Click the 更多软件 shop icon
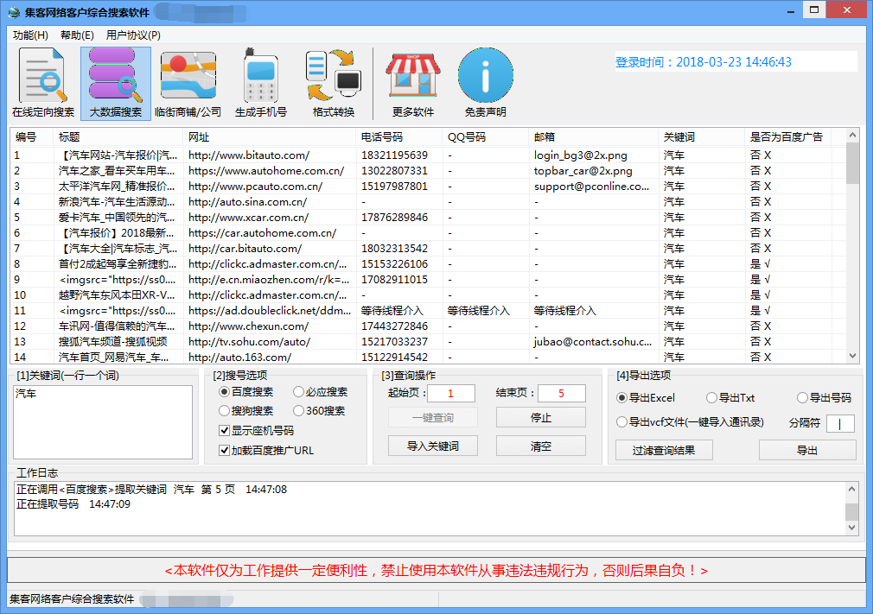Screen dimensions: 873x614 click(413, 83)
